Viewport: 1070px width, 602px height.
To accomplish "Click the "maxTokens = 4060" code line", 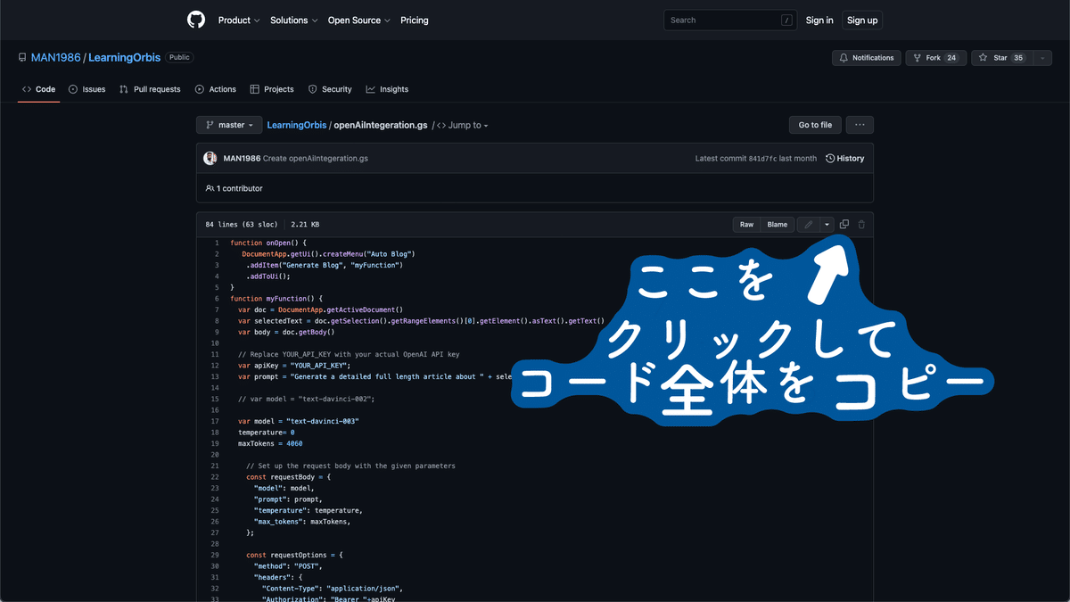I will pyautogui.click(x=270, y=443).
